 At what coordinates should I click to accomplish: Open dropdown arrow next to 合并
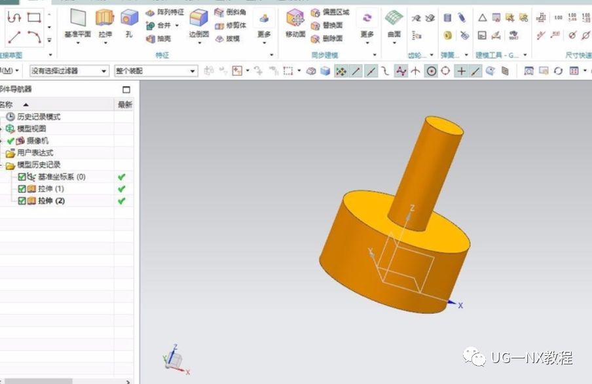pos(177,26)
